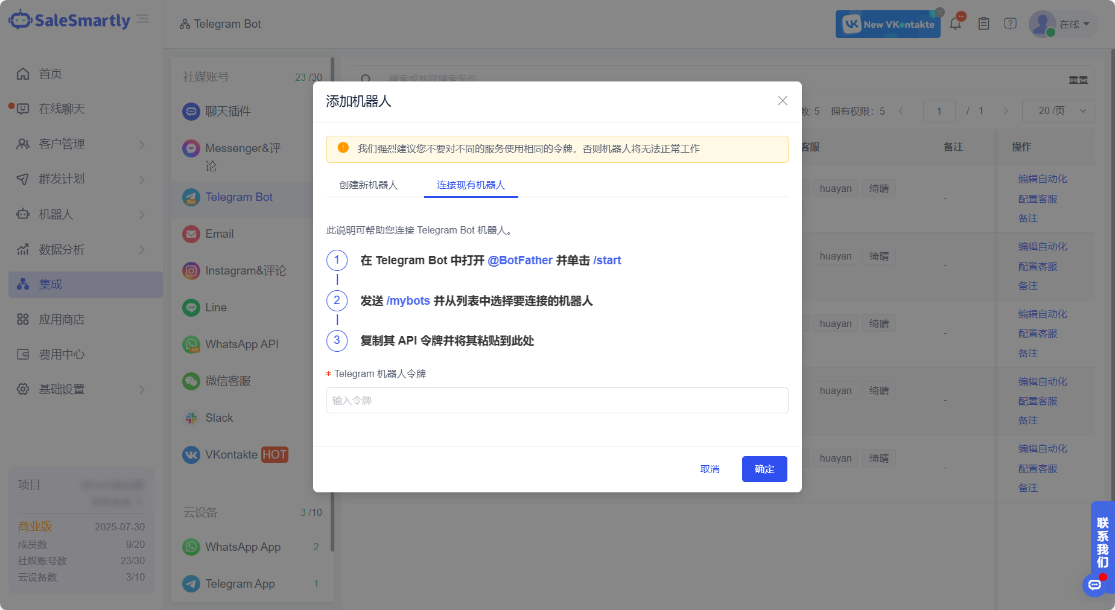Open the Slack channel in social accounts
This screenshot has height=610, width=1115.
coord(219,418)
